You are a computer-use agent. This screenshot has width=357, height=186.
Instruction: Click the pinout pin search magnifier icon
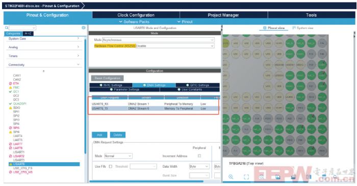[x=335, y=177]
